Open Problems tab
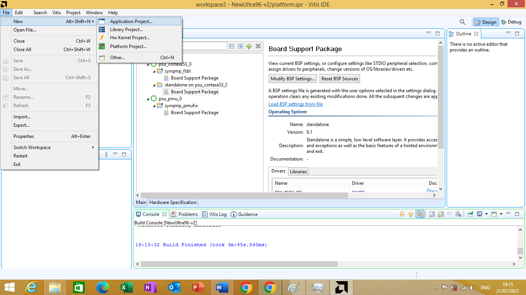 (x=184, y=214)
